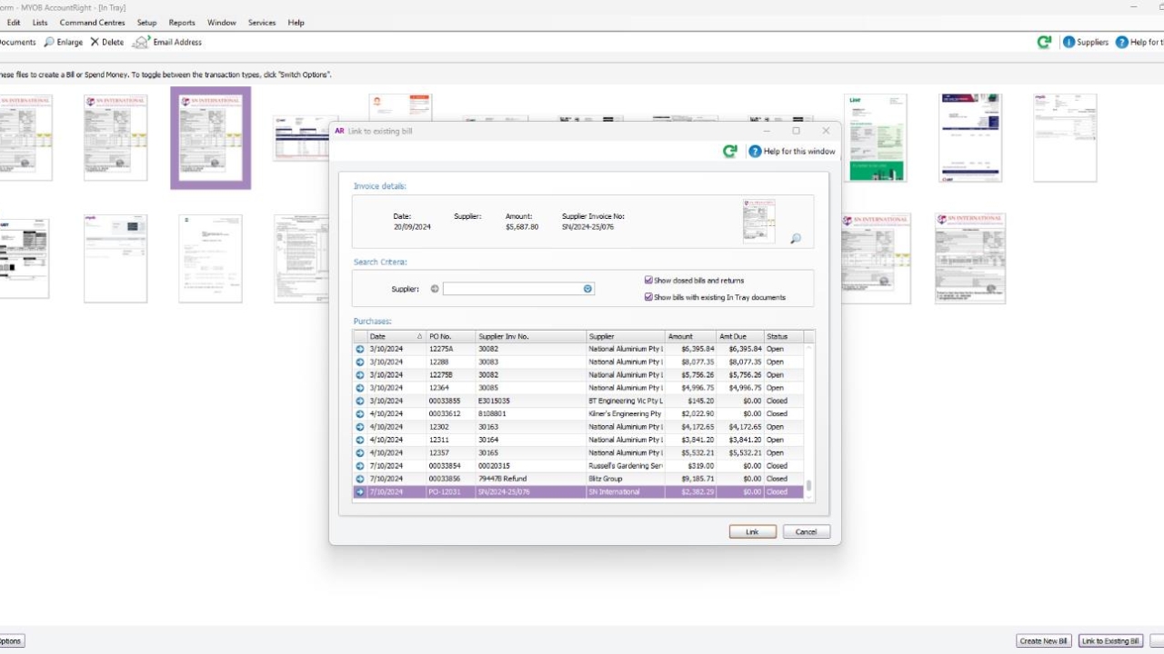Screen dimensions: 1164x654
Task: Open bill arrow for PO 12275A row
Action: [x=360, y=349]
